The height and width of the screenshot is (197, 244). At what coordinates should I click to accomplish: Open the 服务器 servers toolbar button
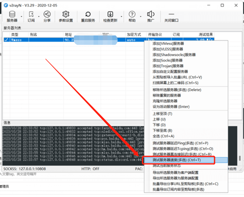(x=12, y=16)
